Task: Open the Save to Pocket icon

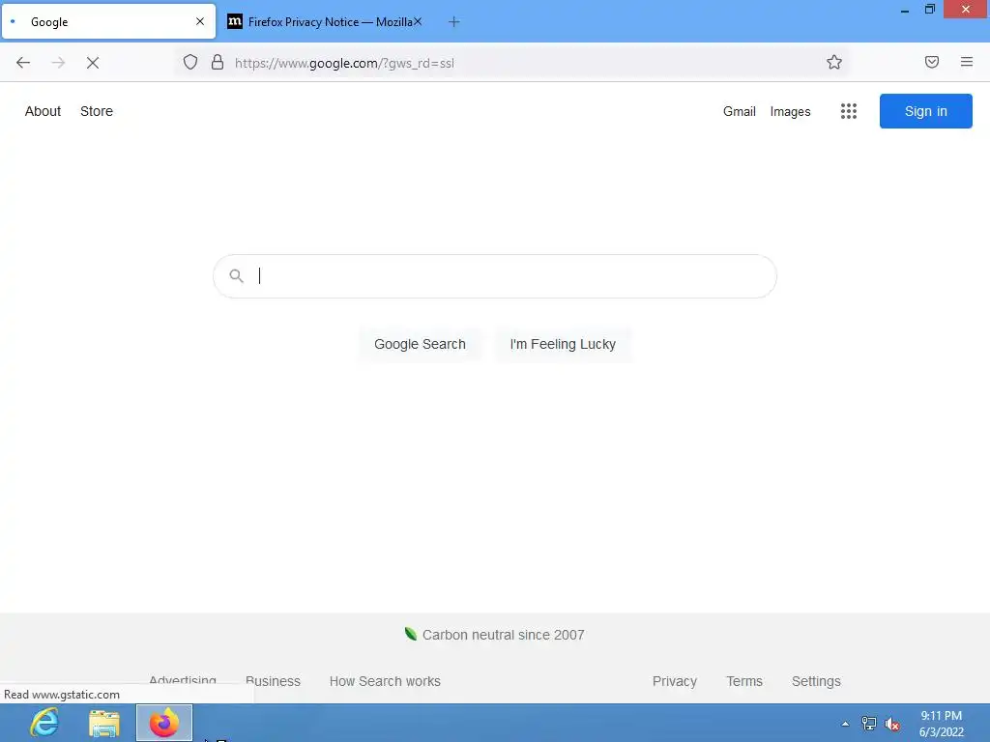Action: pos(932,62)
